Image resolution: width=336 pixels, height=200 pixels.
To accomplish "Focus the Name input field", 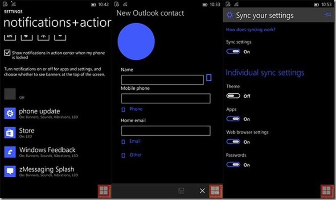I will 162,80.
